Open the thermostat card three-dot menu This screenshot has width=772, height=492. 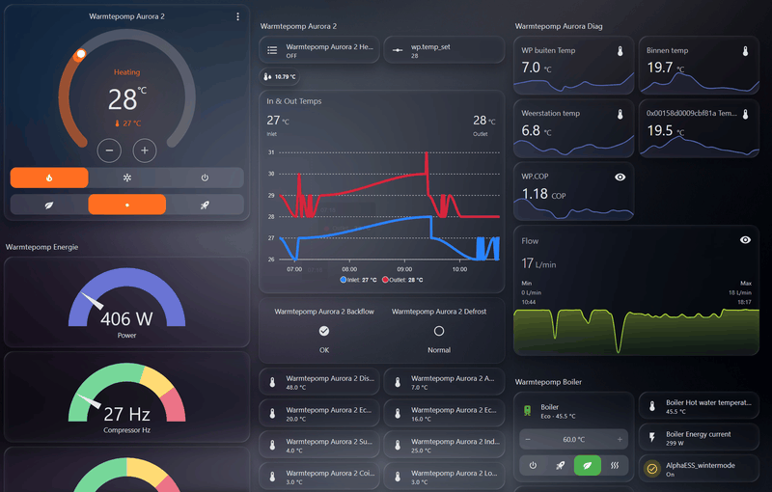point(237,16)
